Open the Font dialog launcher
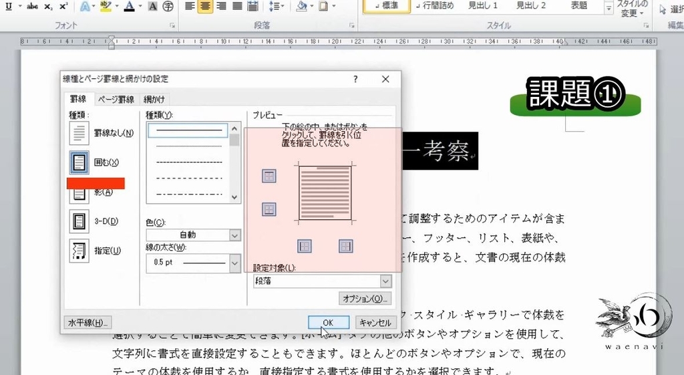The width and height of the screenshot is (684, 375). (172, 26)
